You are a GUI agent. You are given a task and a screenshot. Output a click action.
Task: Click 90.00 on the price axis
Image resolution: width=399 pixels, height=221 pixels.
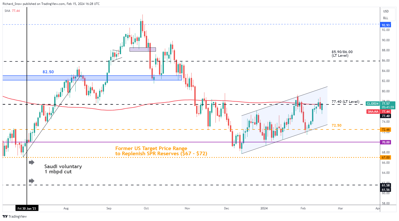(x=386, y=40)
